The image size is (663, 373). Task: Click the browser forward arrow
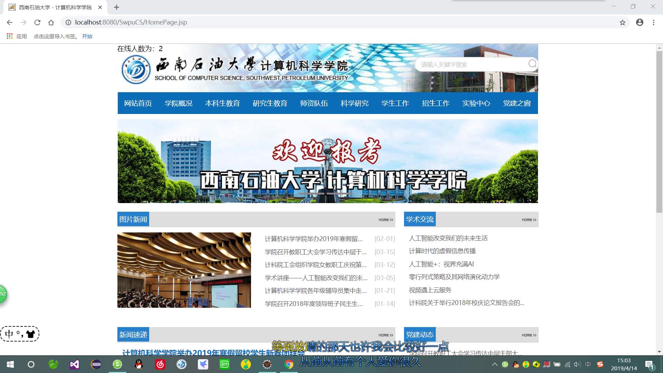[x=23, y=22]
